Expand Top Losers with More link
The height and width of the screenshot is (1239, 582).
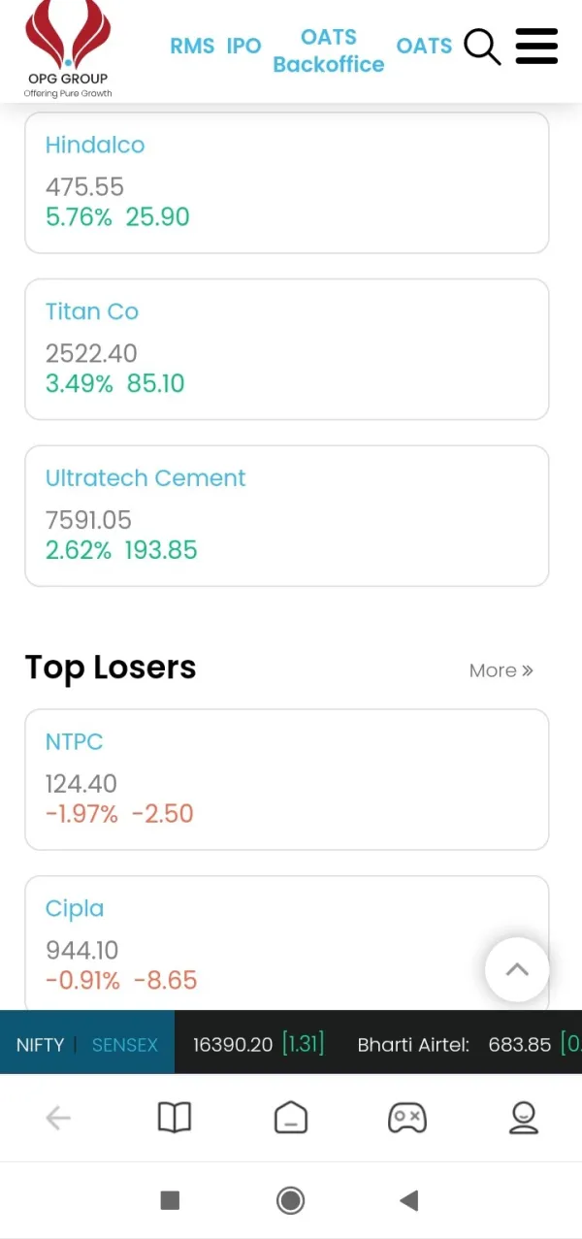501,670
